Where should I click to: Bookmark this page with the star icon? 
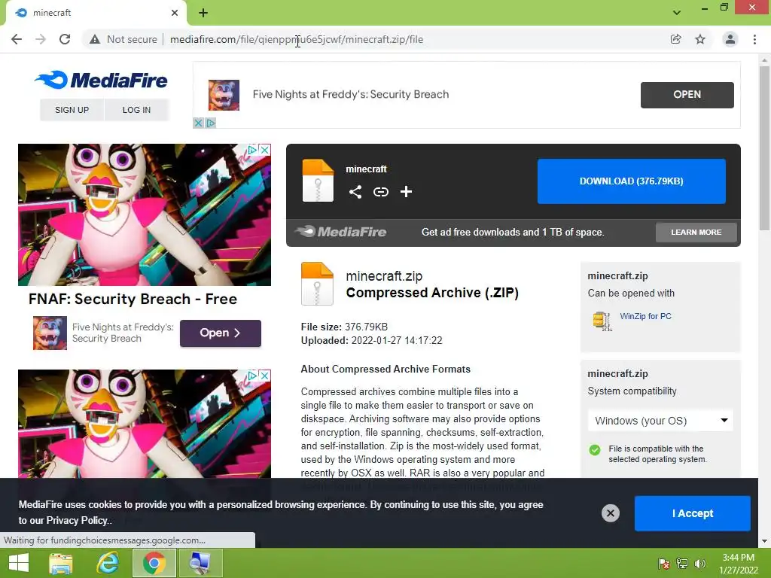pyautogui.click(x=700, y=39)
